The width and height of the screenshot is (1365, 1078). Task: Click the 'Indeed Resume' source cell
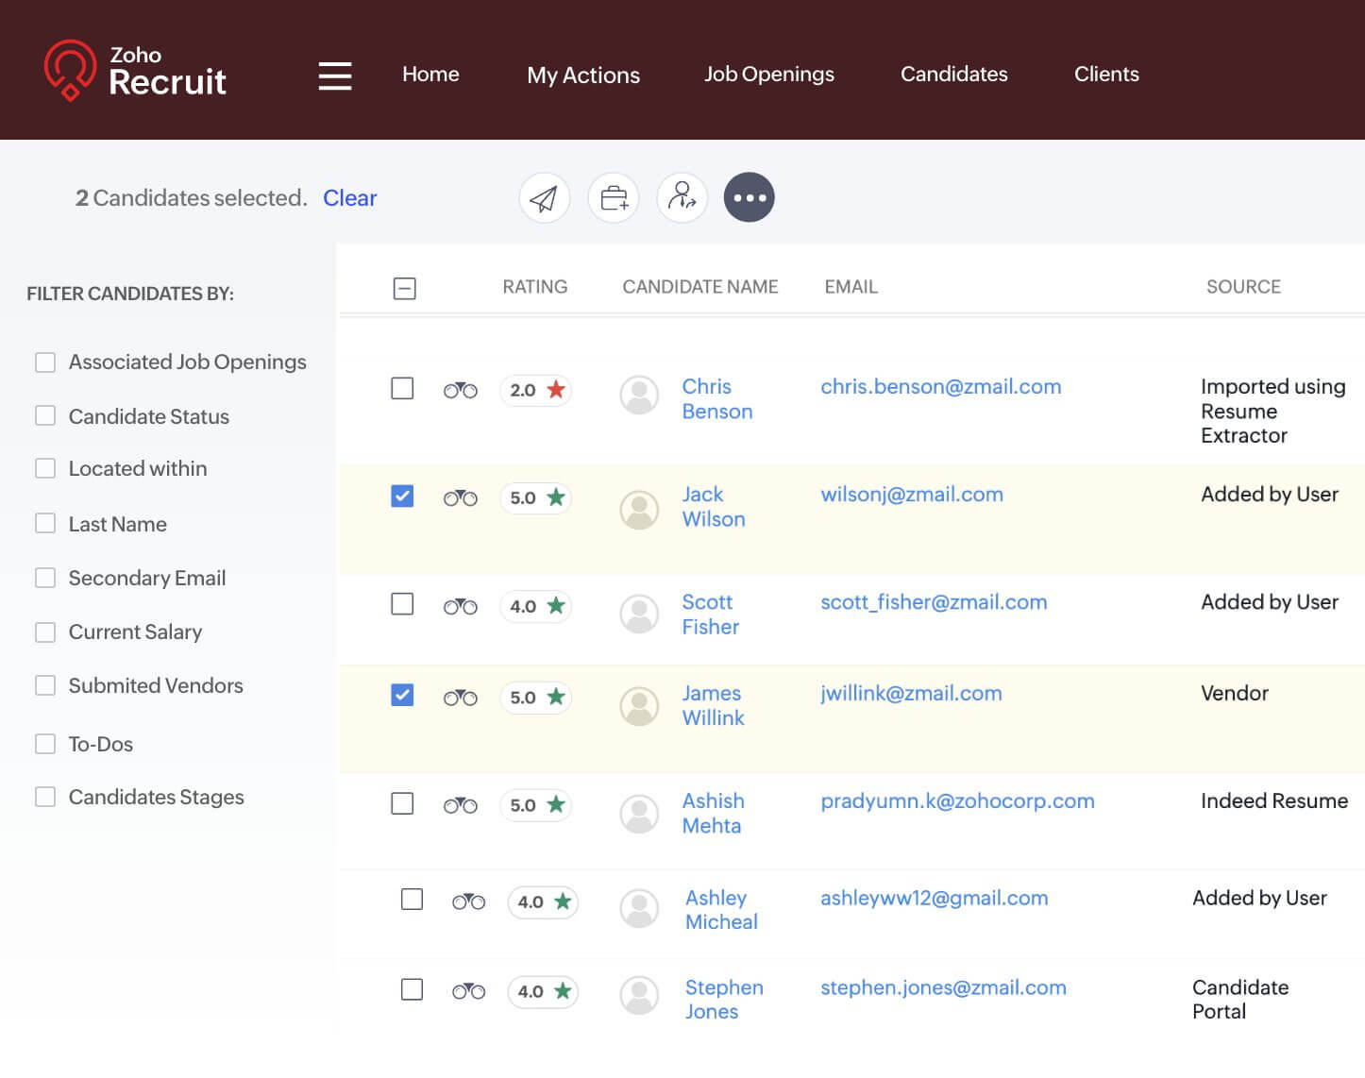pyautogui.click(x=1274, y=801)
